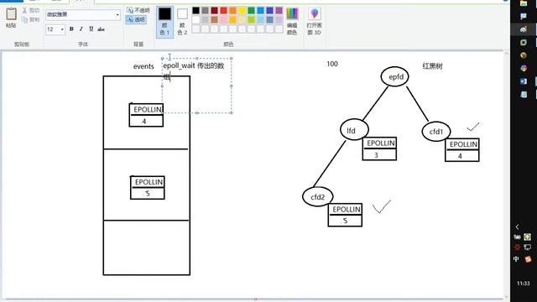Toggle Bold text formatting

[x=71, y=29]
